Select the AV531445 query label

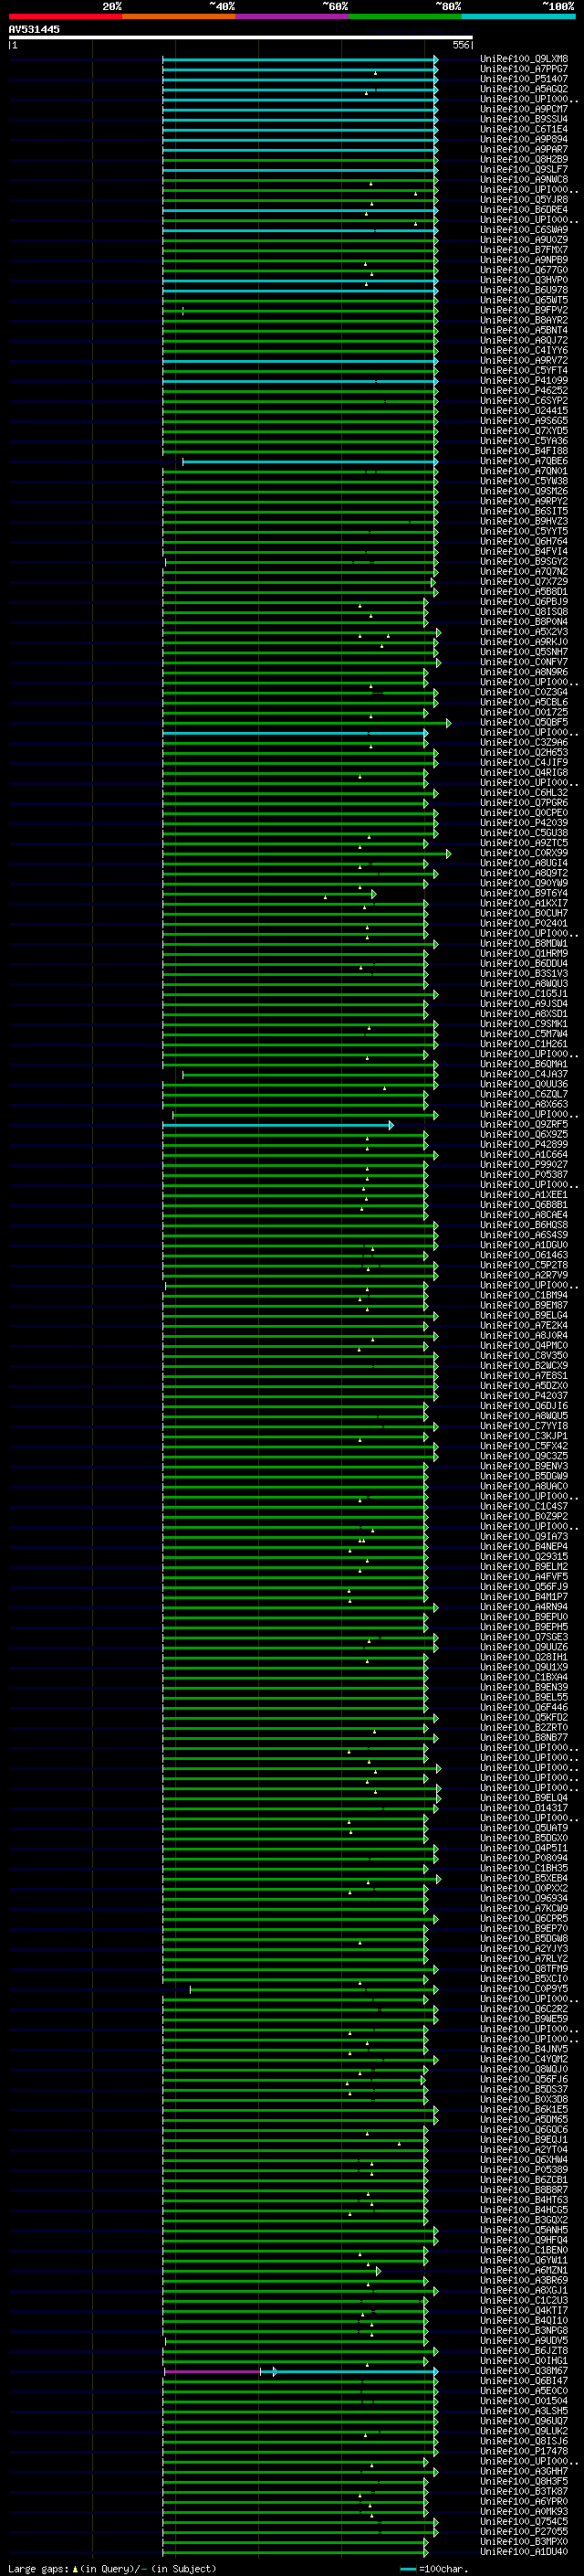coord(34,29)
